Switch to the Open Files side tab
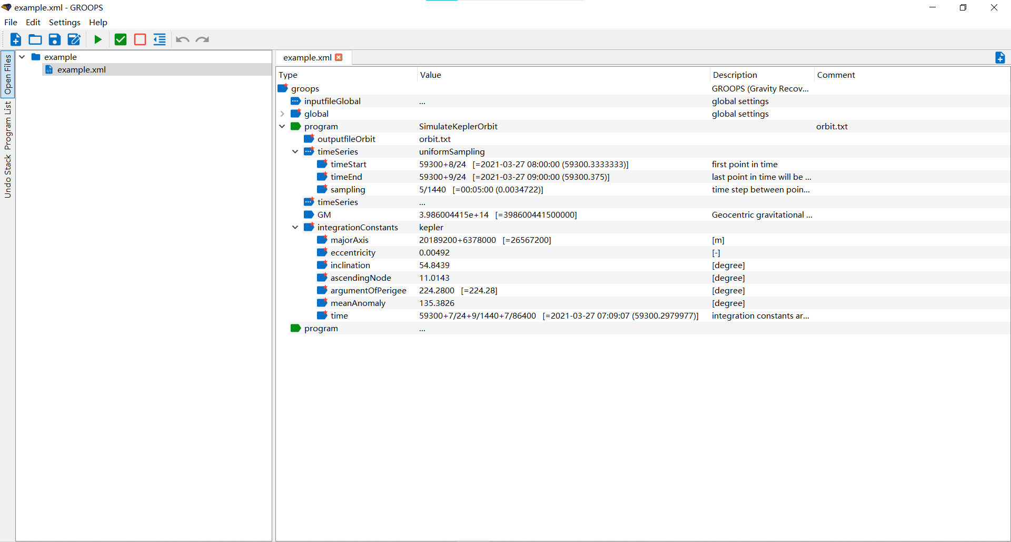The height and width of the screenshot is (542, 1011). click(x=8, y=75)
